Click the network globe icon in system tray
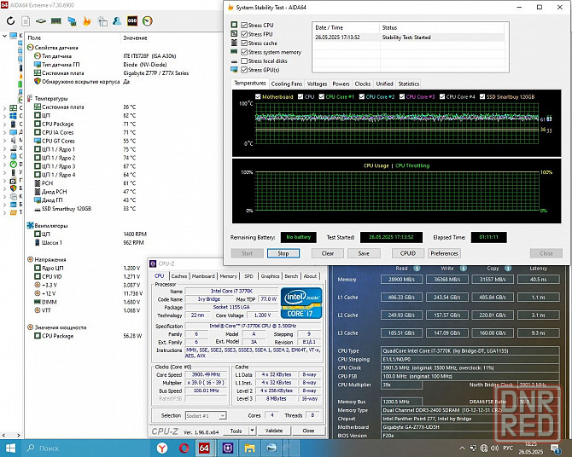Screen dimensions: 572x457 484,448
